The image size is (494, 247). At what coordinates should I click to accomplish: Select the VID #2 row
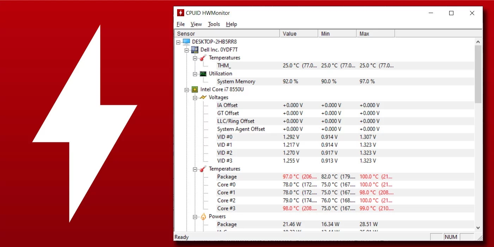coord(345,153)
